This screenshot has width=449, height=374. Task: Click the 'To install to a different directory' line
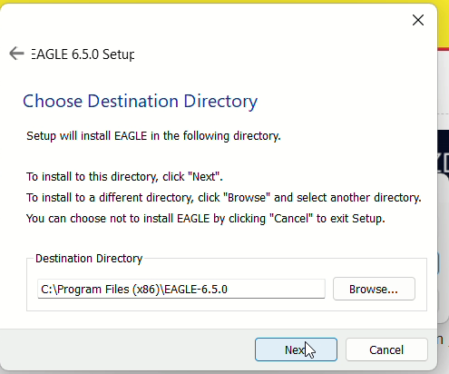pos(224,198)
